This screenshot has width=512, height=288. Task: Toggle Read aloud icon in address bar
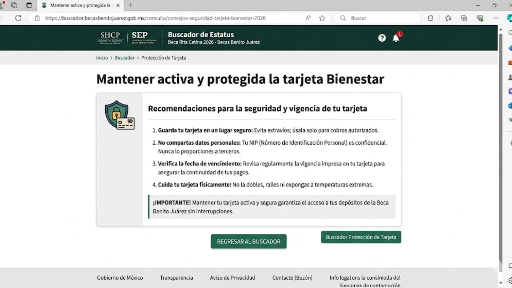pyautogui.click(x=308, y=18)
